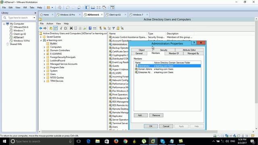The image size is (258, 145).
Task: Delete the selected object with the X icon
Action: point(71,28)
